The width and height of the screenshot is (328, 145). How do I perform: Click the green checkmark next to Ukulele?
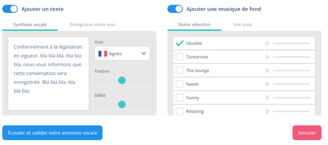click(179, 43)
